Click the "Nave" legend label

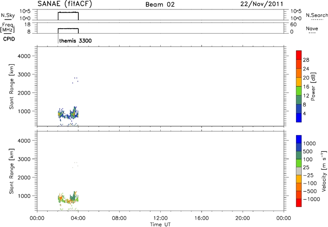[x=312, y=28]
